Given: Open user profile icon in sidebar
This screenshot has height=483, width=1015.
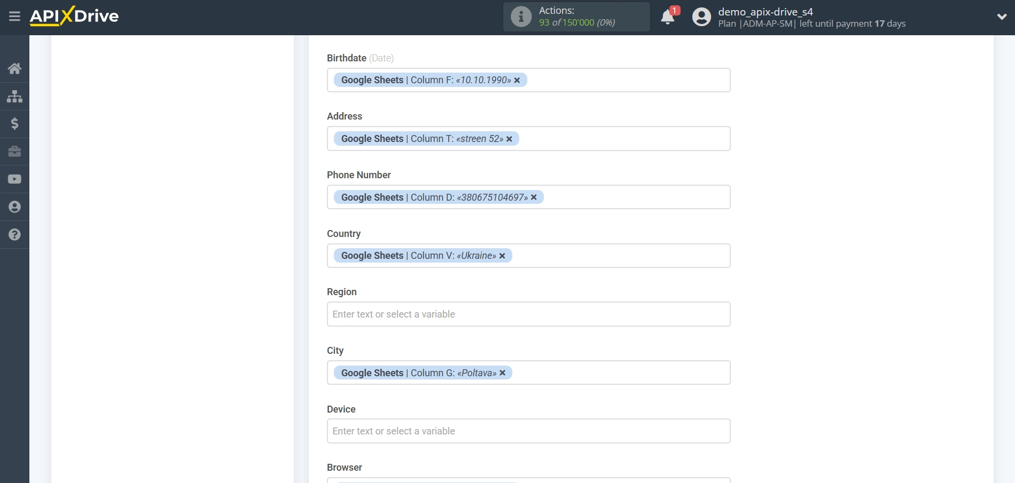Looking at the screenshot, I should [14, 207].
